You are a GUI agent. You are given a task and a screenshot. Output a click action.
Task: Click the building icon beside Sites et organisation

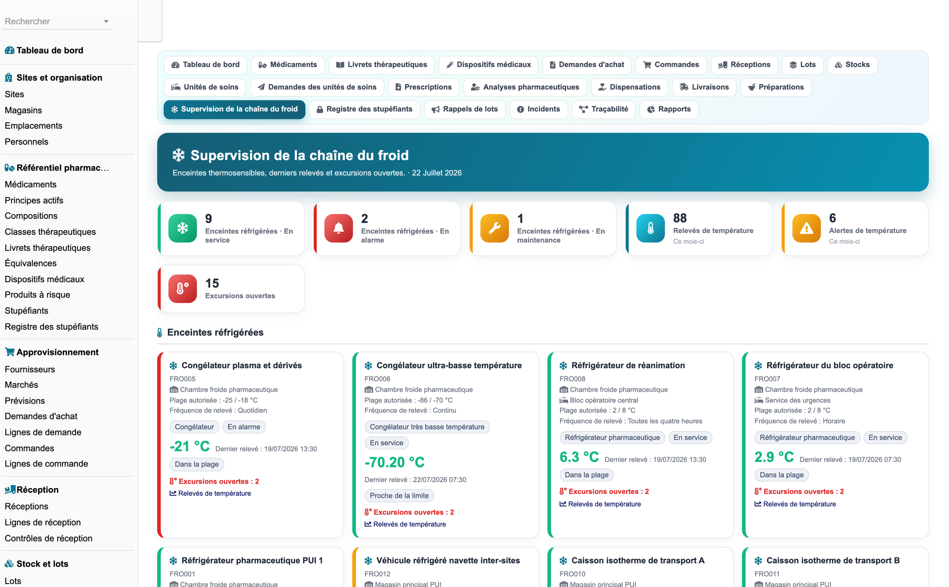(x=9, y=78)
